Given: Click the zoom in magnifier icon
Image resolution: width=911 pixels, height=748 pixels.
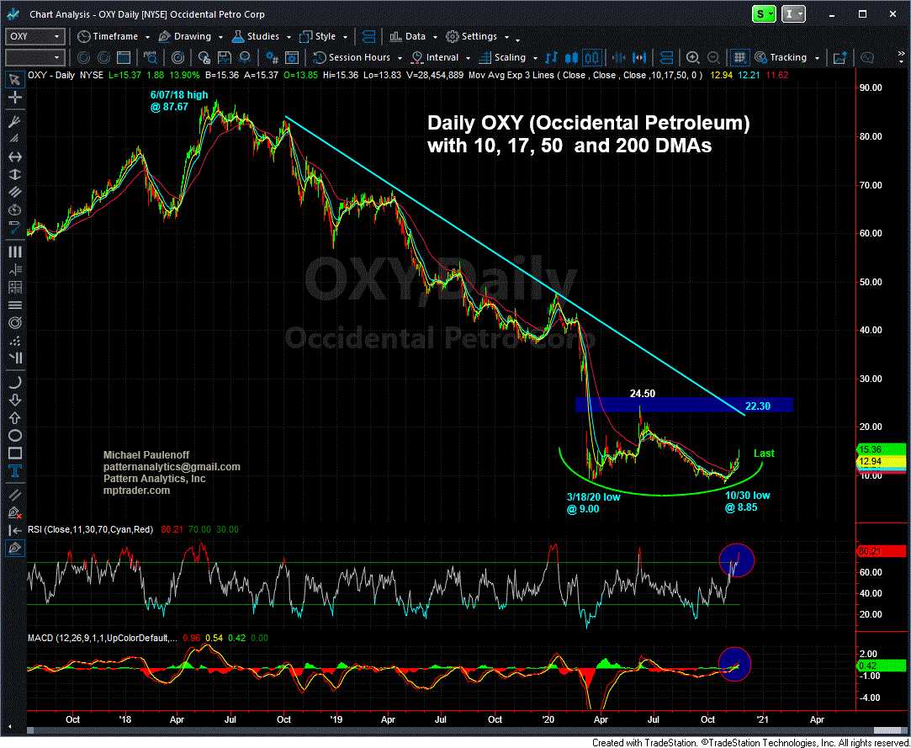Looking at the screenshot, I should 692,57.
